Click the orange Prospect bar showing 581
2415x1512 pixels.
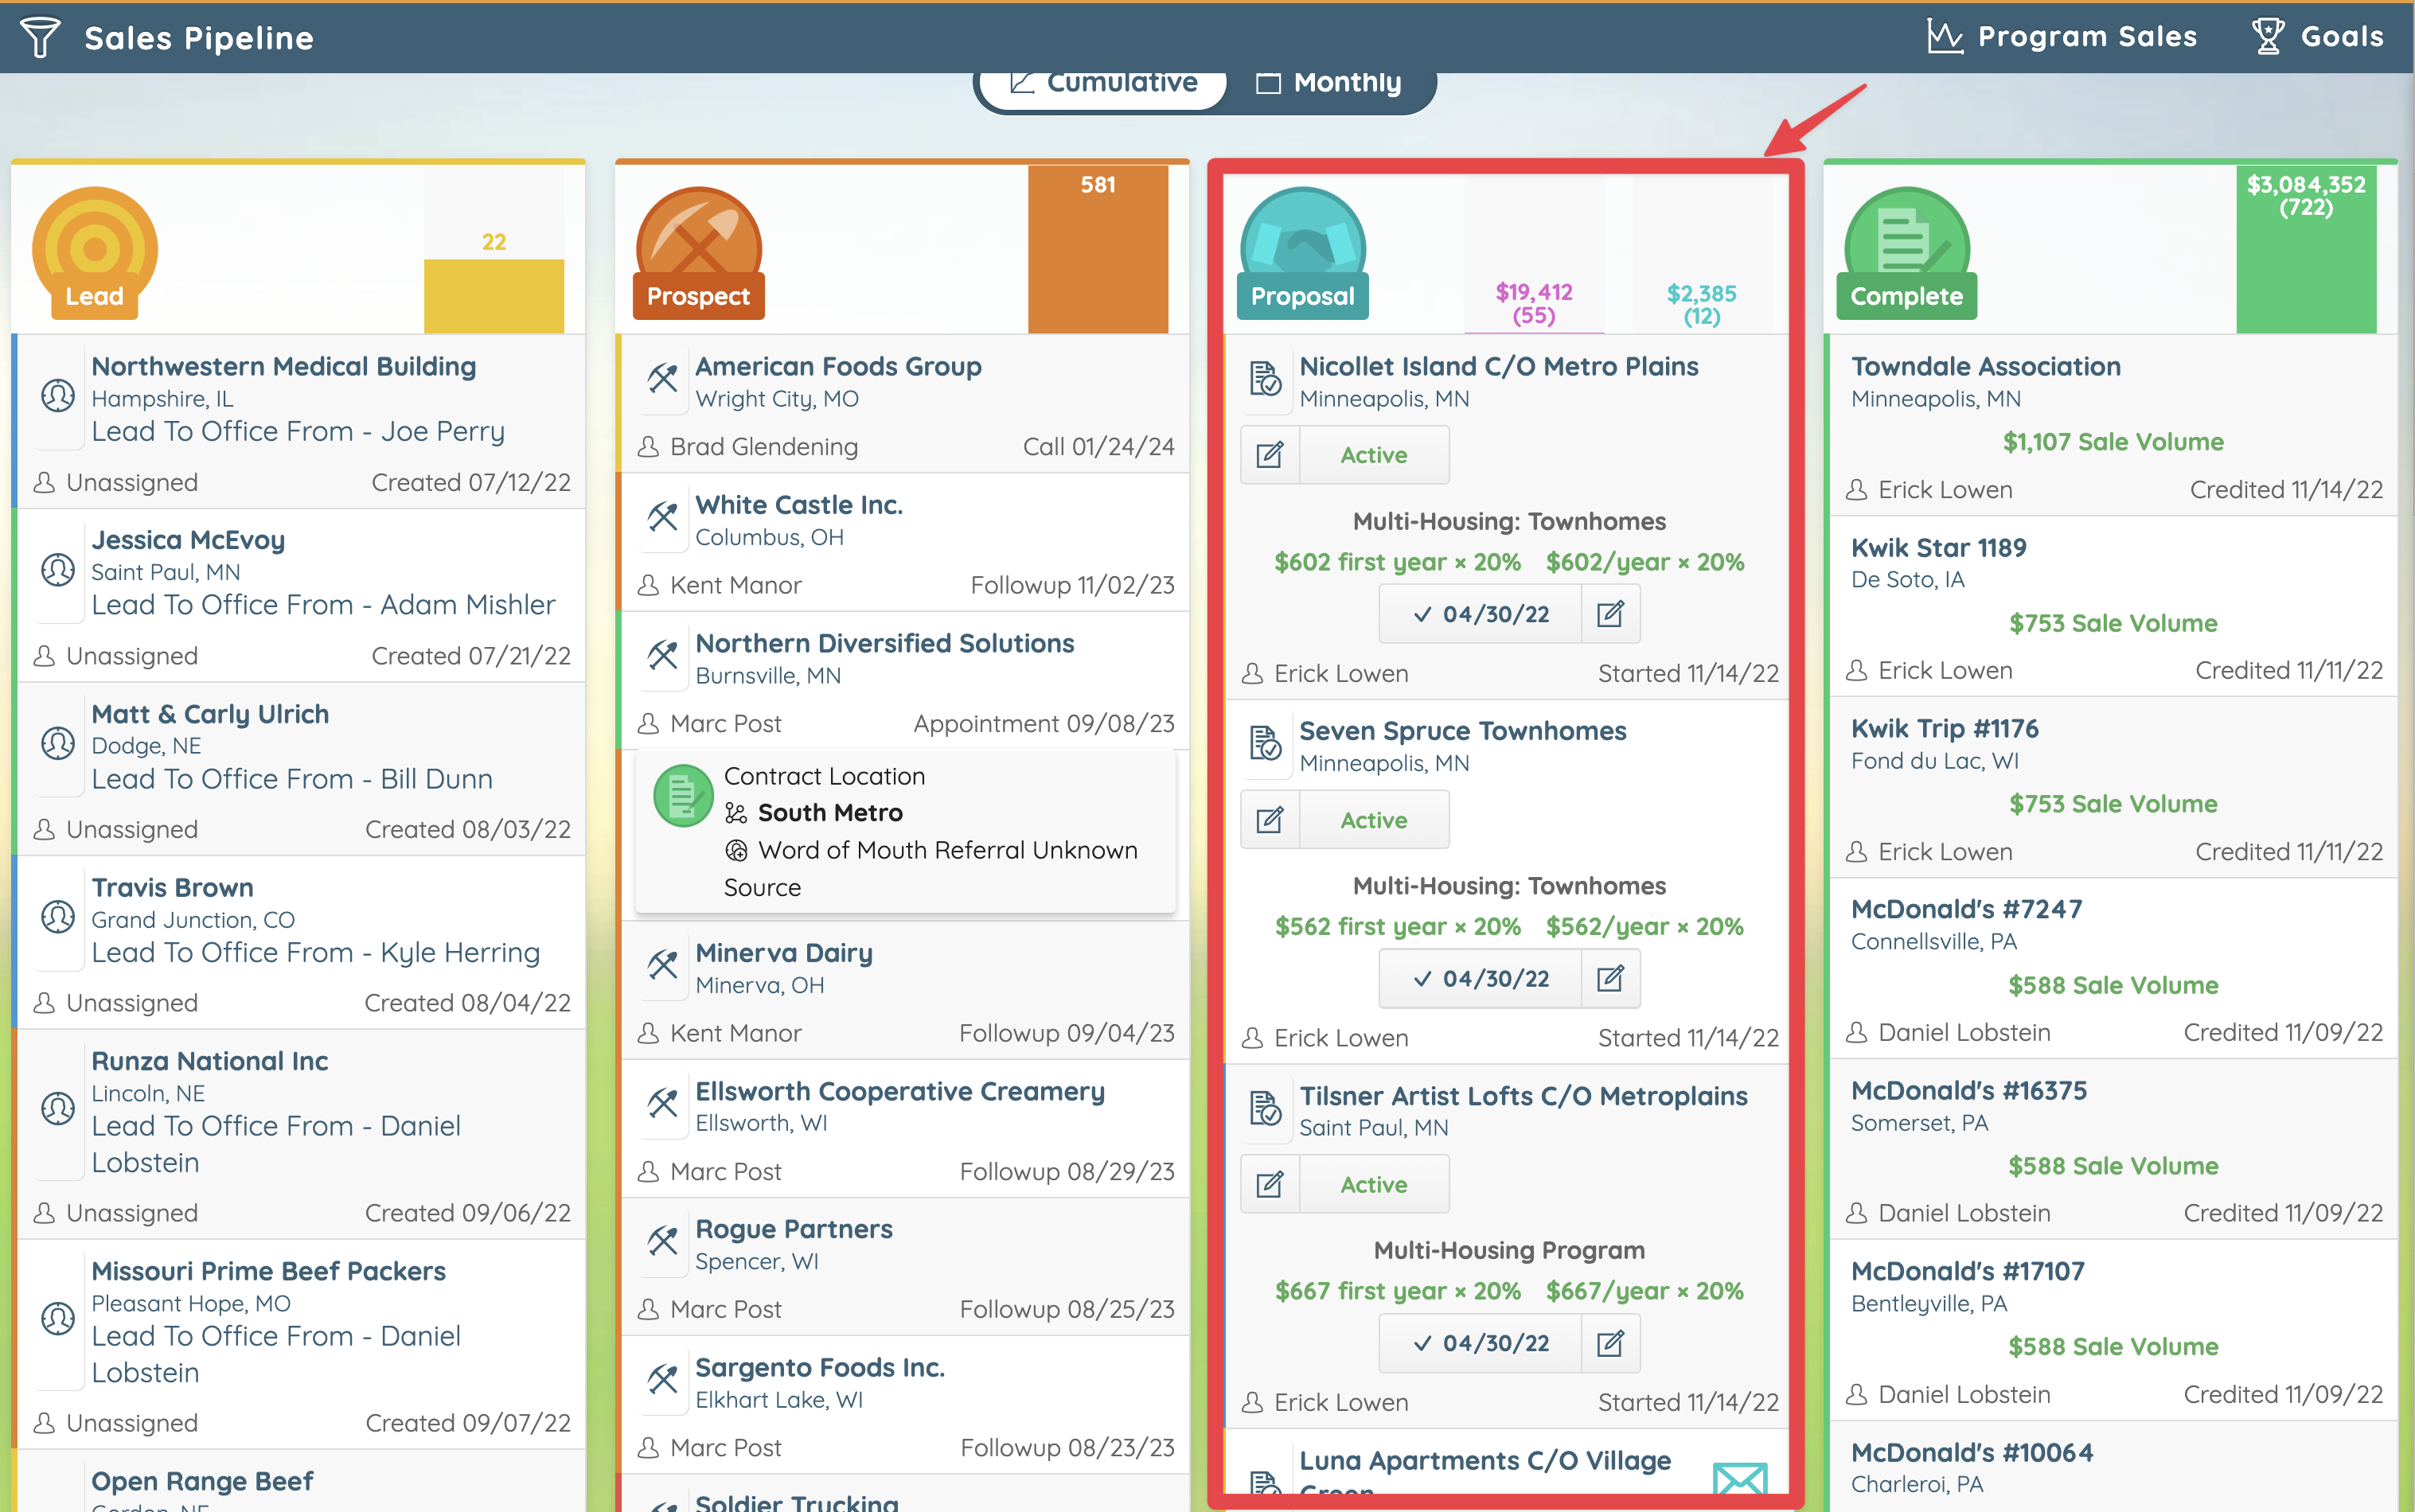(1098, 249)
